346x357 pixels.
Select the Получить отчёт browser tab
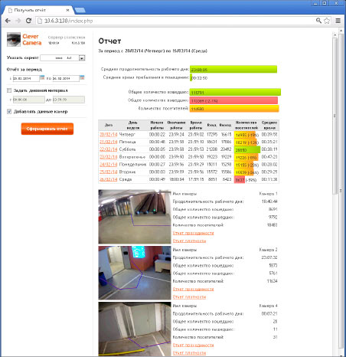(x=38, y=10)
